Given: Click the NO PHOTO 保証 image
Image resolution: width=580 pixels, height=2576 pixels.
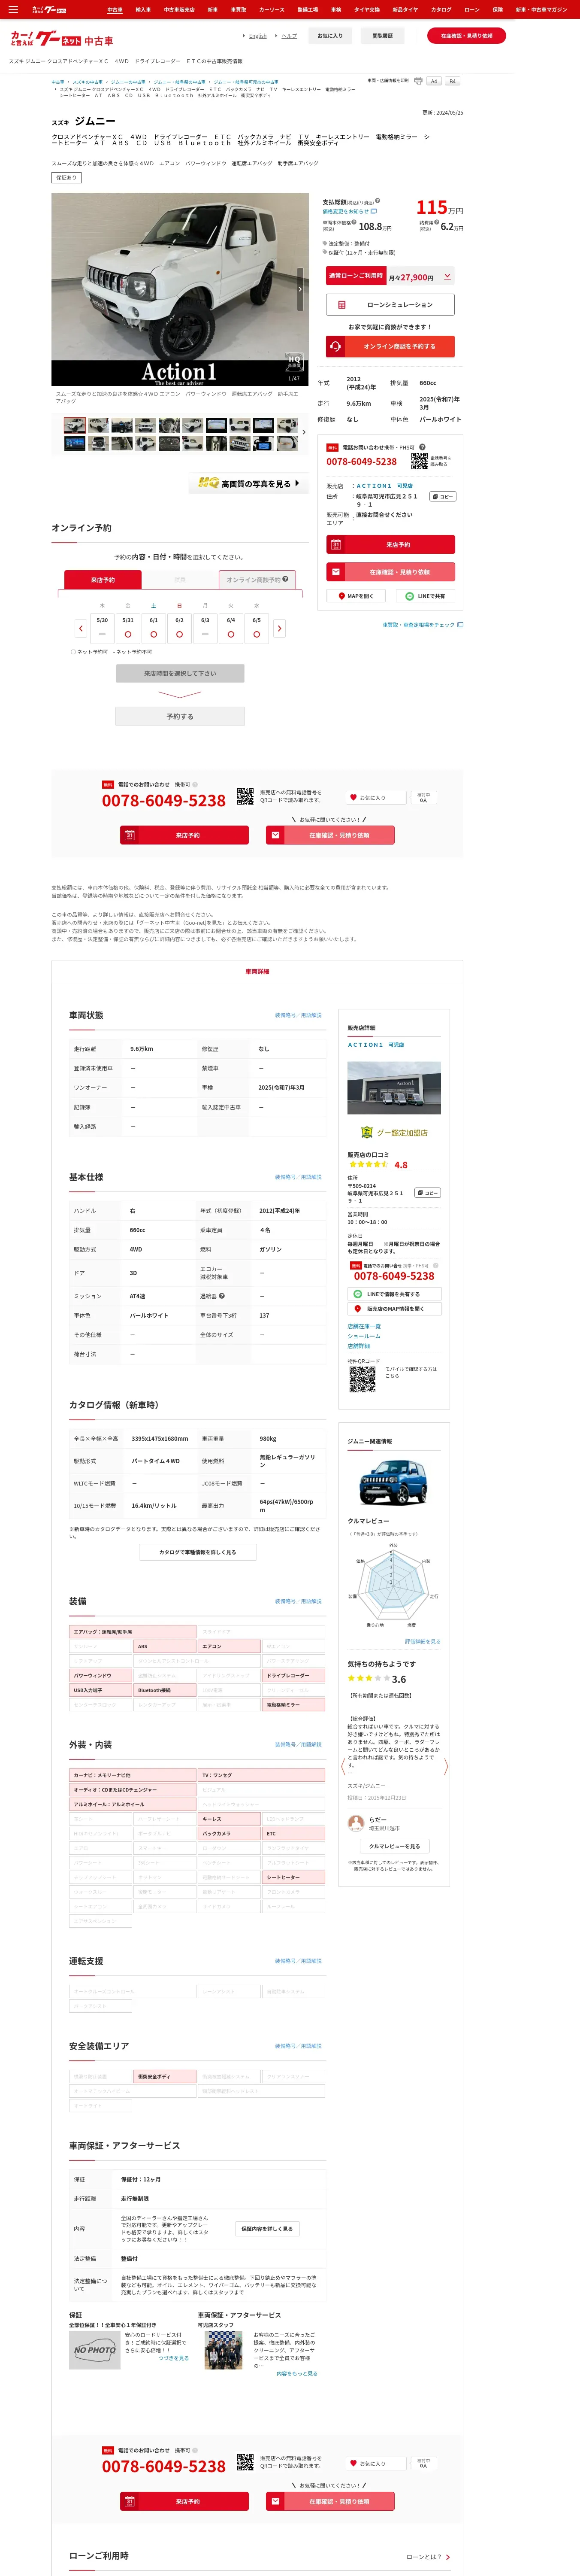Looking at the screenshot, I should click(x=95, y=2350).
